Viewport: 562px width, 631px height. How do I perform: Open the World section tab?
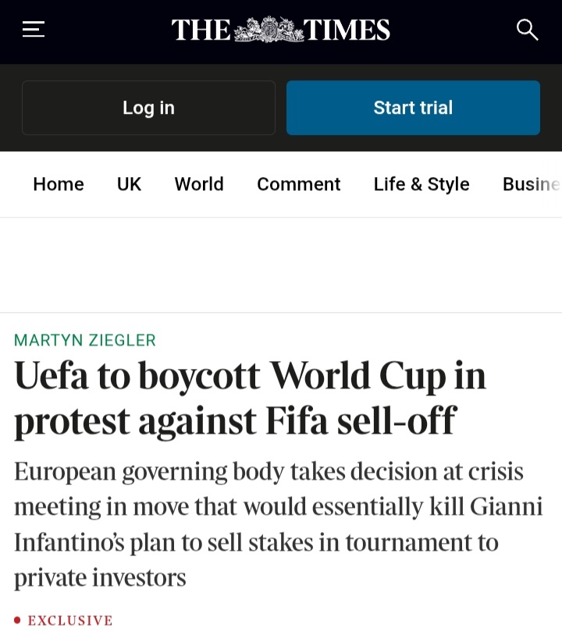pos(199,184)
